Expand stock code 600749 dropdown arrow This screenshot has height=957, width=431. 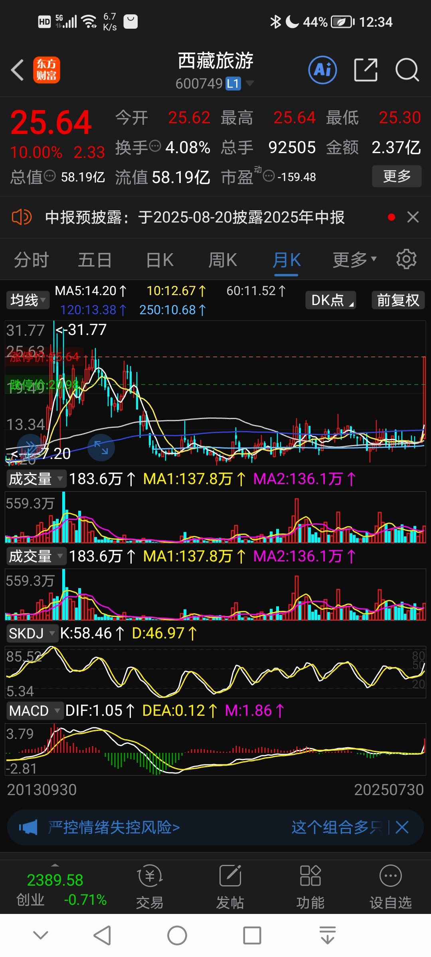(250, 83)
